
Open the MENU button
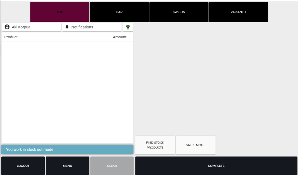tap(68, 166)
